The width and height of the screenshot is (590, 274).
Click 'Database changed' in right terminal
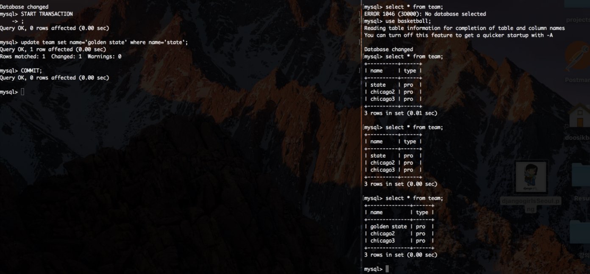click(x=389, y=50)
